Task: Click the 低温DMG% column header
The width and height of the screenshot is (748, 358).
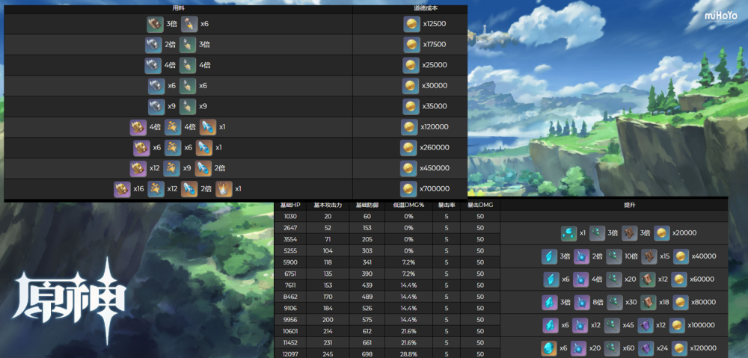Action: coord(409,205)
